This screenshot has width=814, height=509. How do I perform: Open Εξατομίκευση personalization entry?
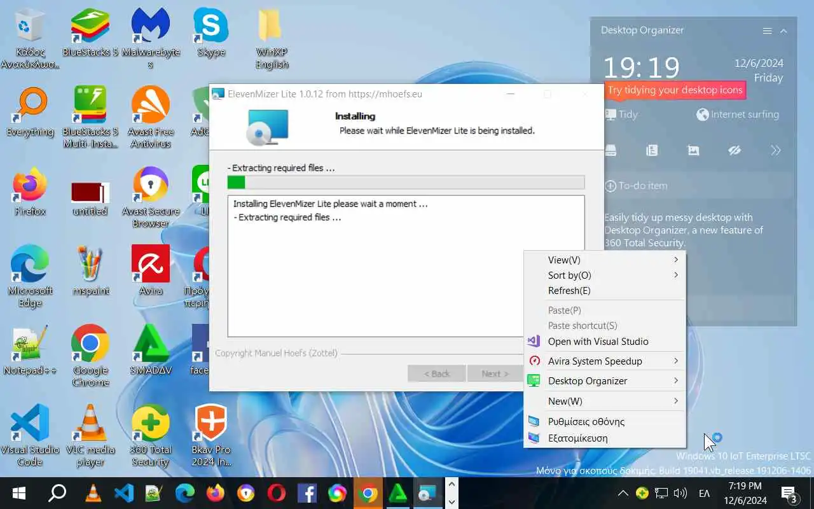604,438
